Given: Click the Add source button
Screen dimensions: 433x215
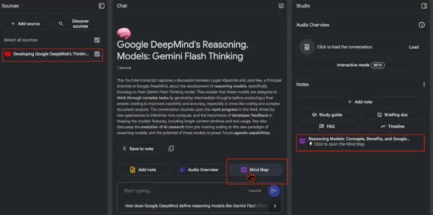Looking at the screenshot, I should click(x=25, y=24).
